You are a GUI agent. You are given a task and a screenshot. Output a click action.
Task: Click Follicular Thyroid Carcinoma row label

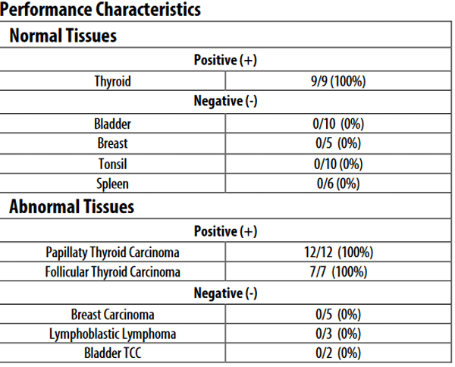tap(112, 271)
